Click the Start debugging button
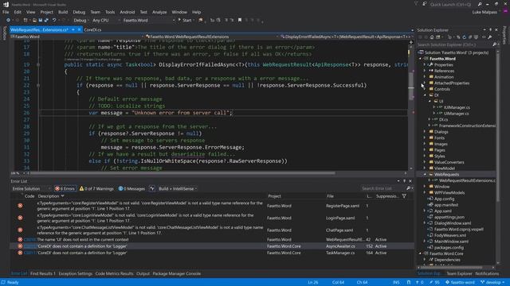510x286 pixels. 185,20
